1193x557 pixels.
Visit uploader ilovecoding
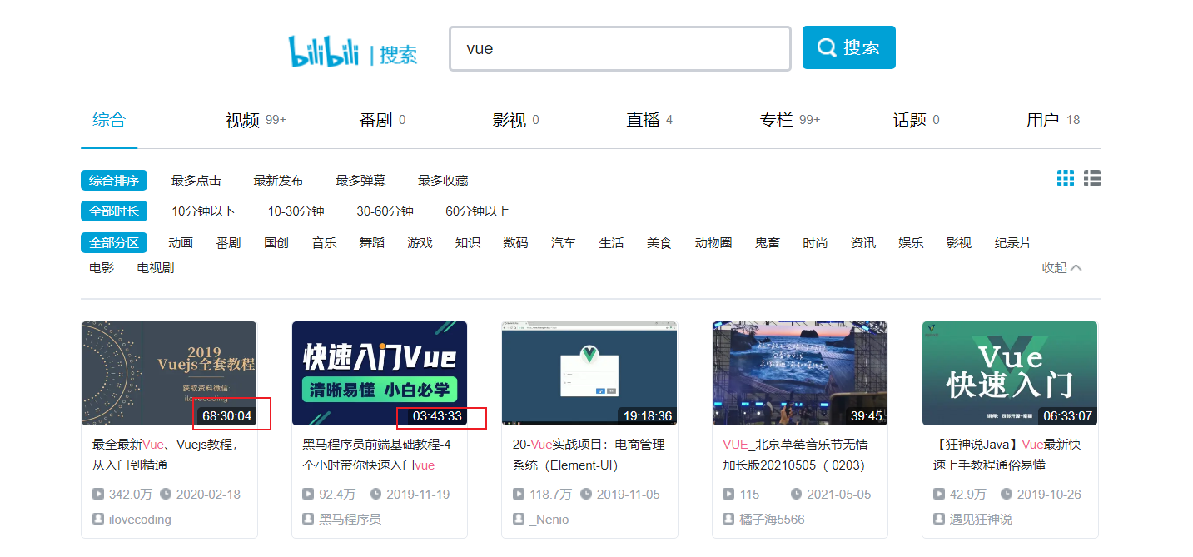coord(140,520)
